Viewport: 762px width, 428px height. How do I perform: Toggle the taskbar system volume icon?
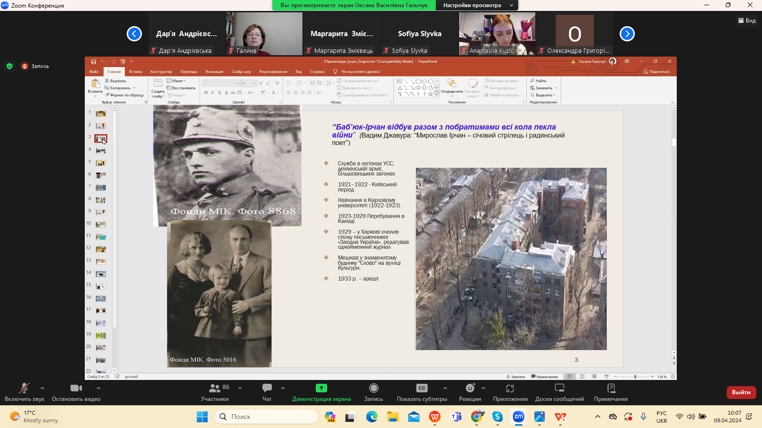(x=691, y=417)
